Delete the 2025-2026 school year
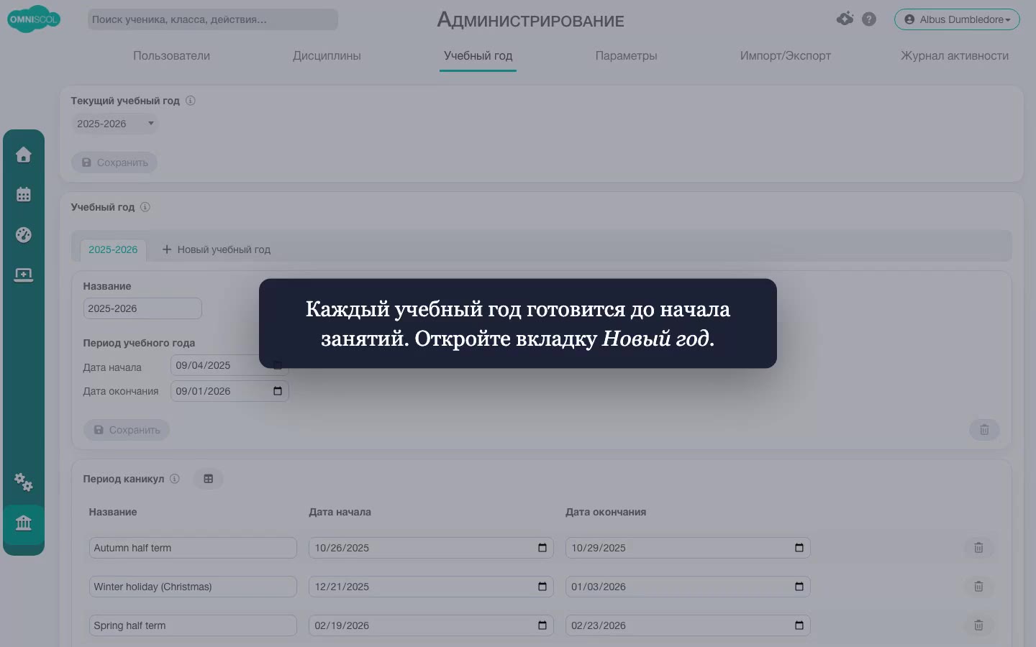 tap(984, 430)
